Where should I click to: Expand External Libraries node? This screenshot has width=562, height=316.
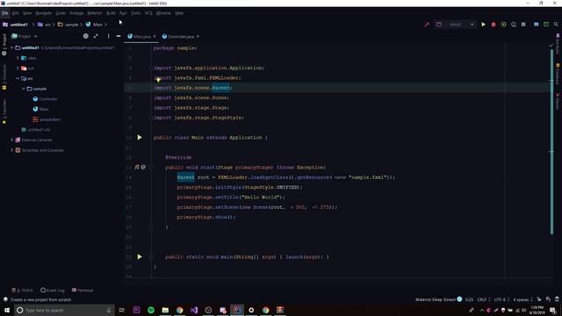pyautogui.click(x=11, y=140)
